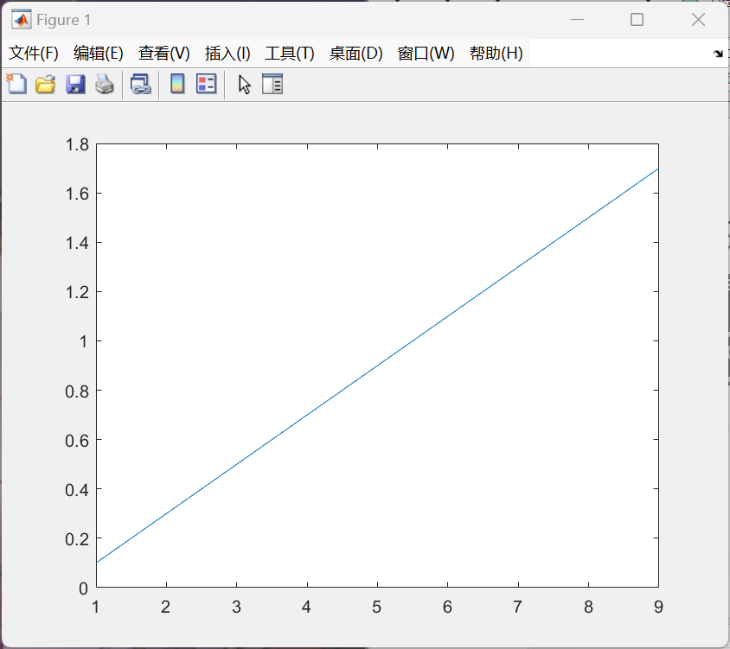The image size is (730, 649).
Task: Select the blue plotted line
Action: (377, 366)
